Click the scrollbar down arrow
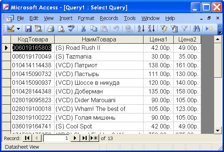224x152 pixels. click(218, 131)
